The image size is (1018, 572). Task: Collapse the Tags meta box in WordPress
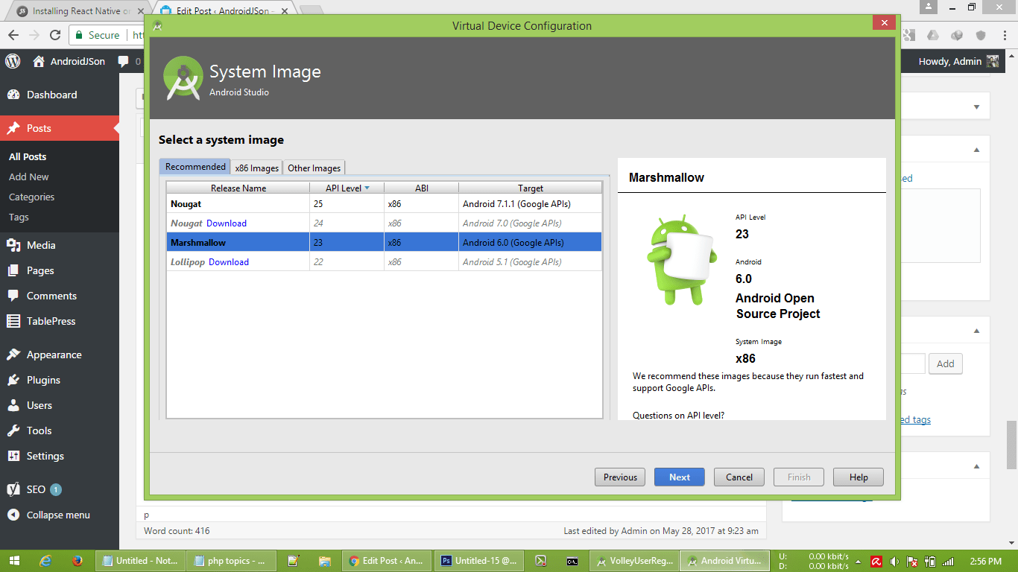point(976,331)
